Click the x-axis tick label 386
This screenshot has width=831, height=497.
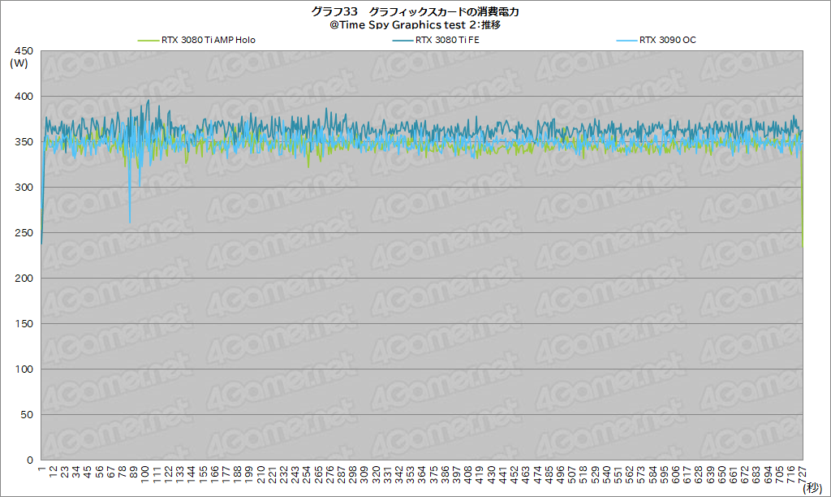tap(446, 474)
